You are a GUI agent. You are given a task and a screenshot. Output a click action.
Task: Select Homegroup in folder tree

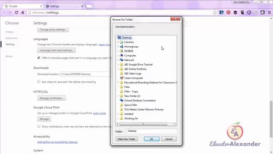pyautogui.click(x=131, y=47)
